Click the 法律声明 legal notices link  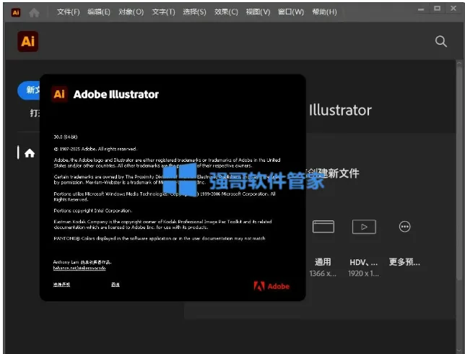tap(61, 285)
